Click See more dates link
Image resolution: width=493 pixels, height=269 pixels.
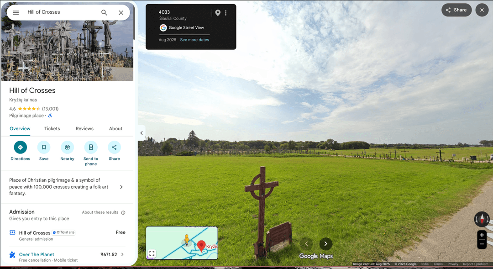[x=194, y=40]
